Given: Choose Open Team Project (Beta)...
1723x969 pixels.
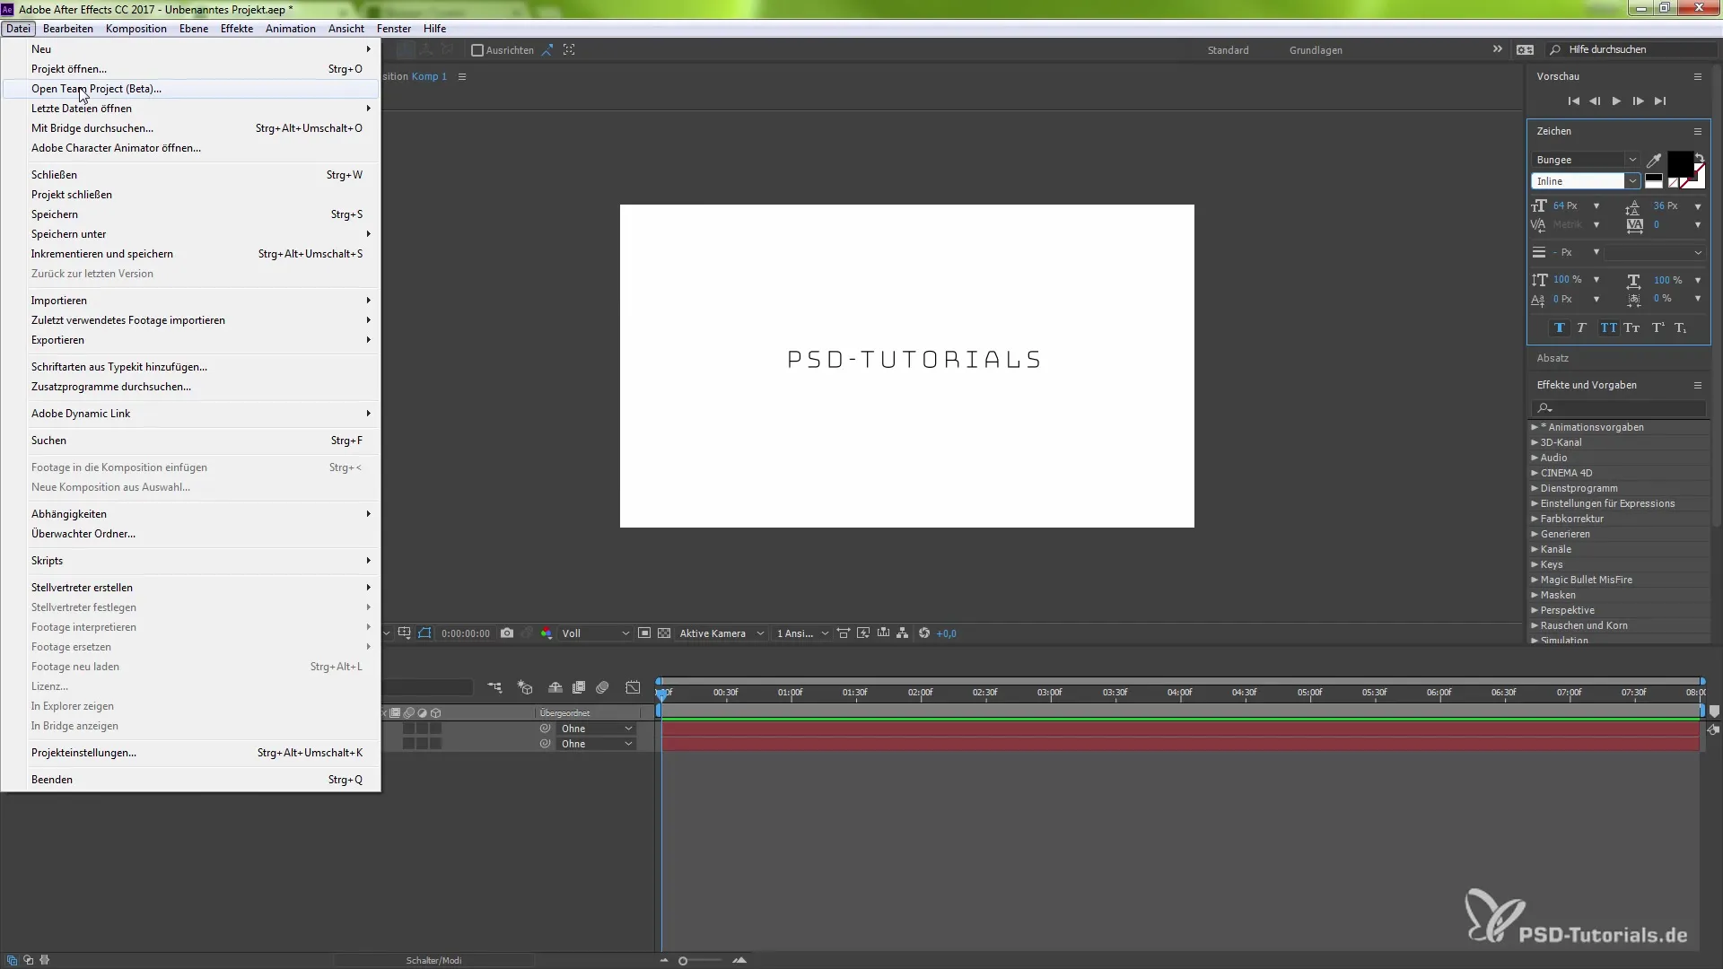Looking at the screenshot, I should [x=190, y=89].
